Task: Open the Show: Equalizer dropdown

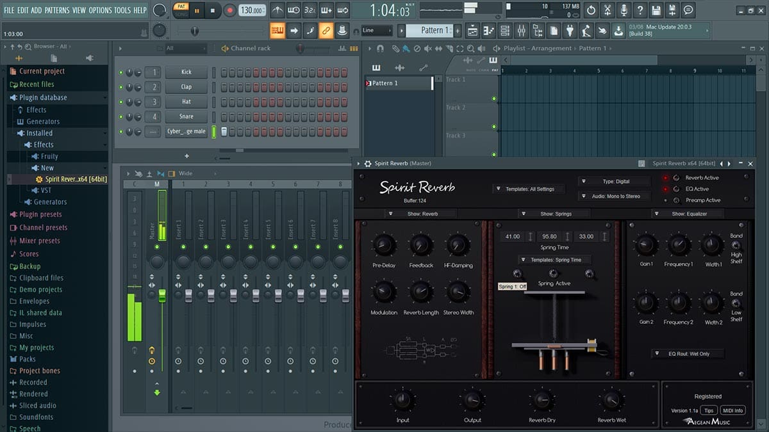Action: (x=688, y=214)
